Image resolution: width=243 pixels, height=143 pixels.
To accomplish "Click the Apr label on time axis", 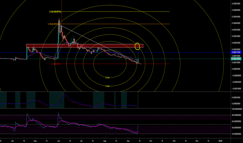I will [13, 141].
